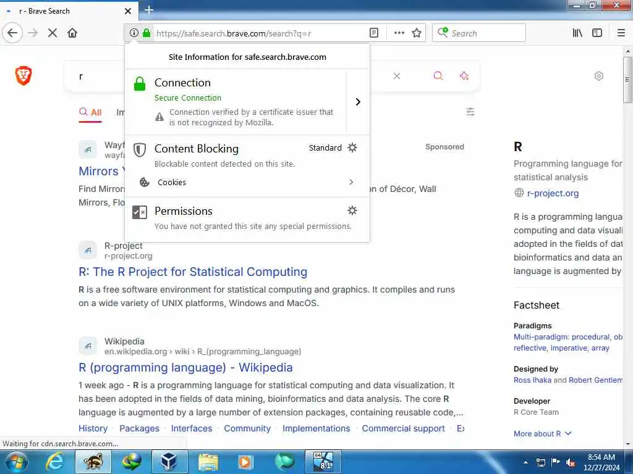Follow the History sublink under Wikipedia
The width and height of the screenshot is (633, 474).
pyautogui.click(x=93, y=428)
